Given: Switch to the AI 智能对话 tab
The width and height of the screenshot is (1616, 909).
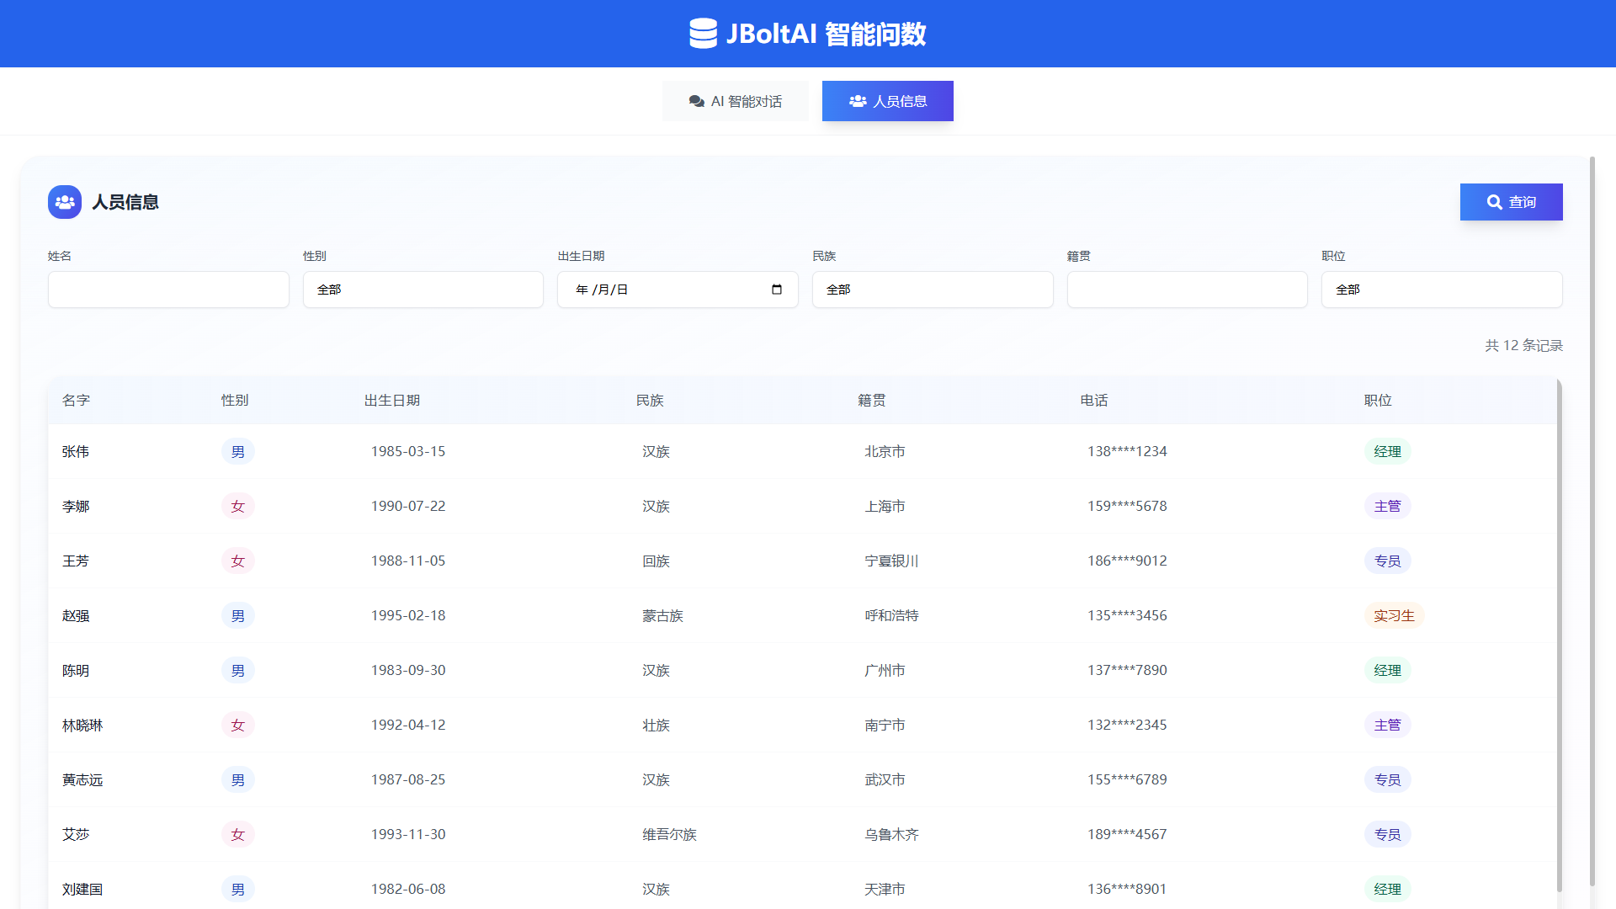Looking at the screenshot, I should tap(736, 101).
